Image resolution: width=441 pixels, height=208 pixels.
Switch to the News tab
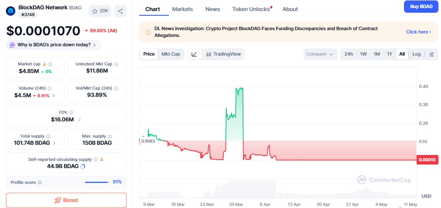[x=212, y=9]
